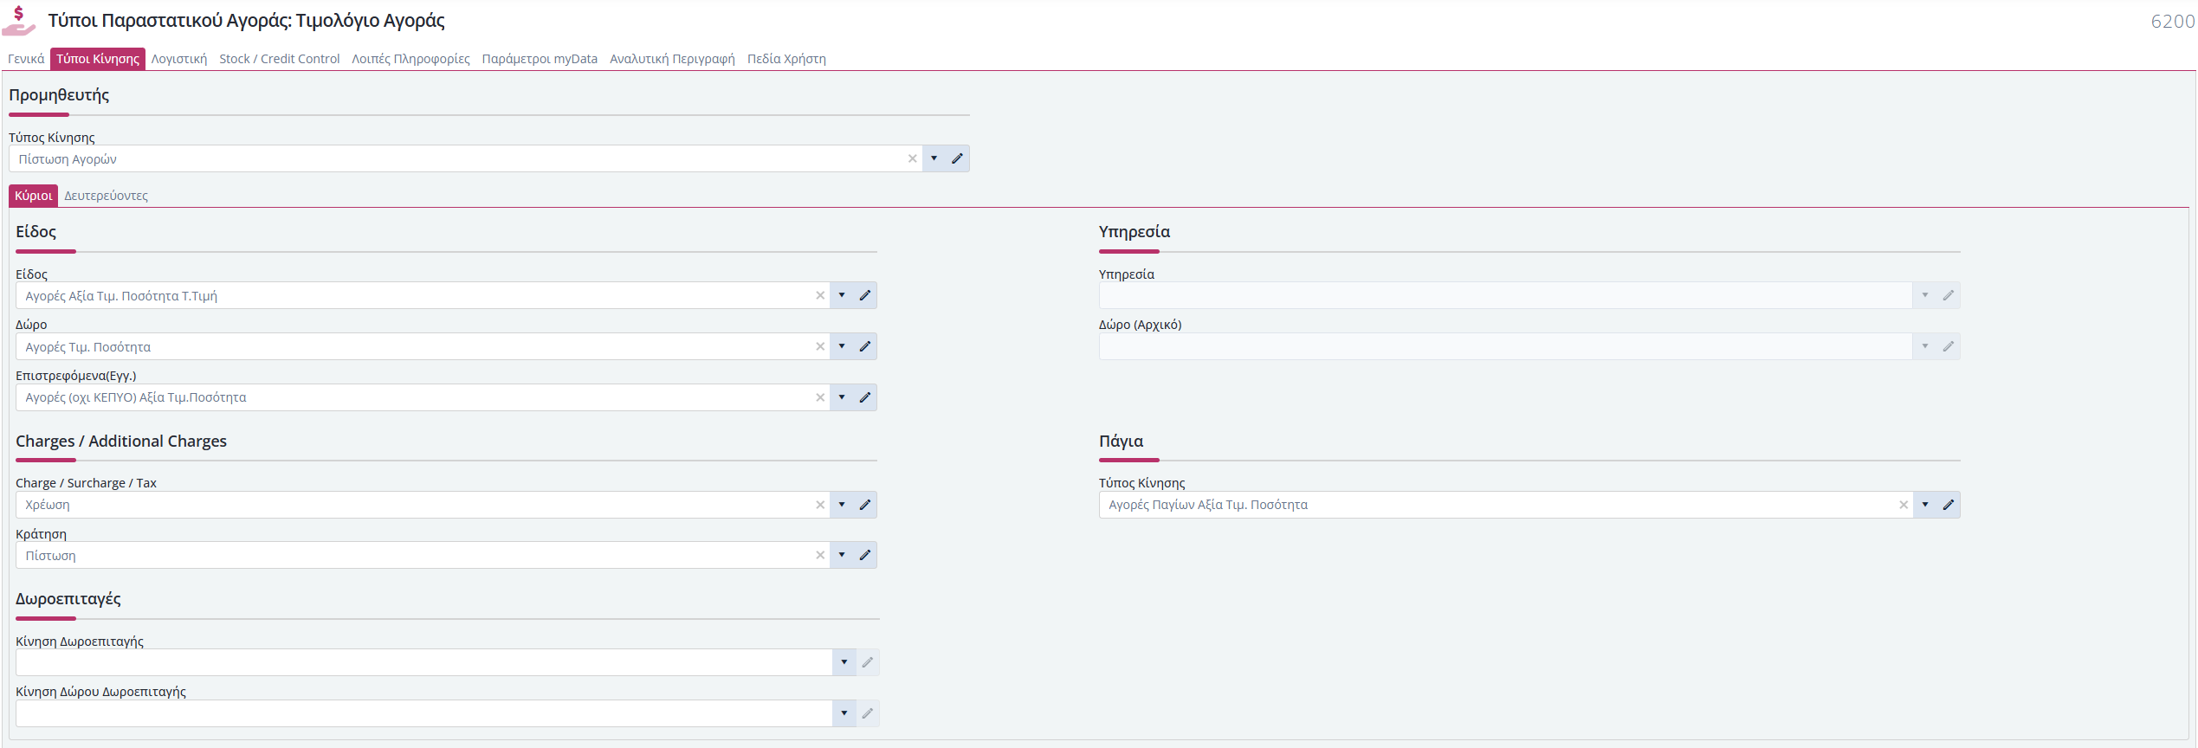Expand the Δώρο (Αρχικό) dropdown arrow
The image size is (2198, 748).
[1925, 346]
